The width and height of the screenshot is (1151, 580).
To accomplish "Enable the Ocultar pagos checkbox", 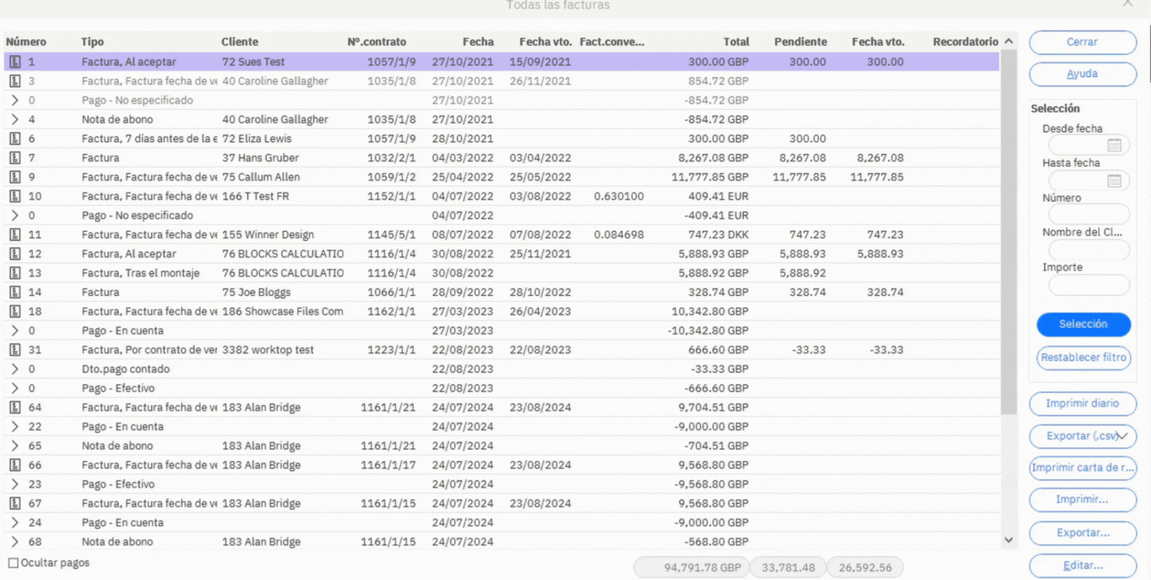I will click(14, 562).
